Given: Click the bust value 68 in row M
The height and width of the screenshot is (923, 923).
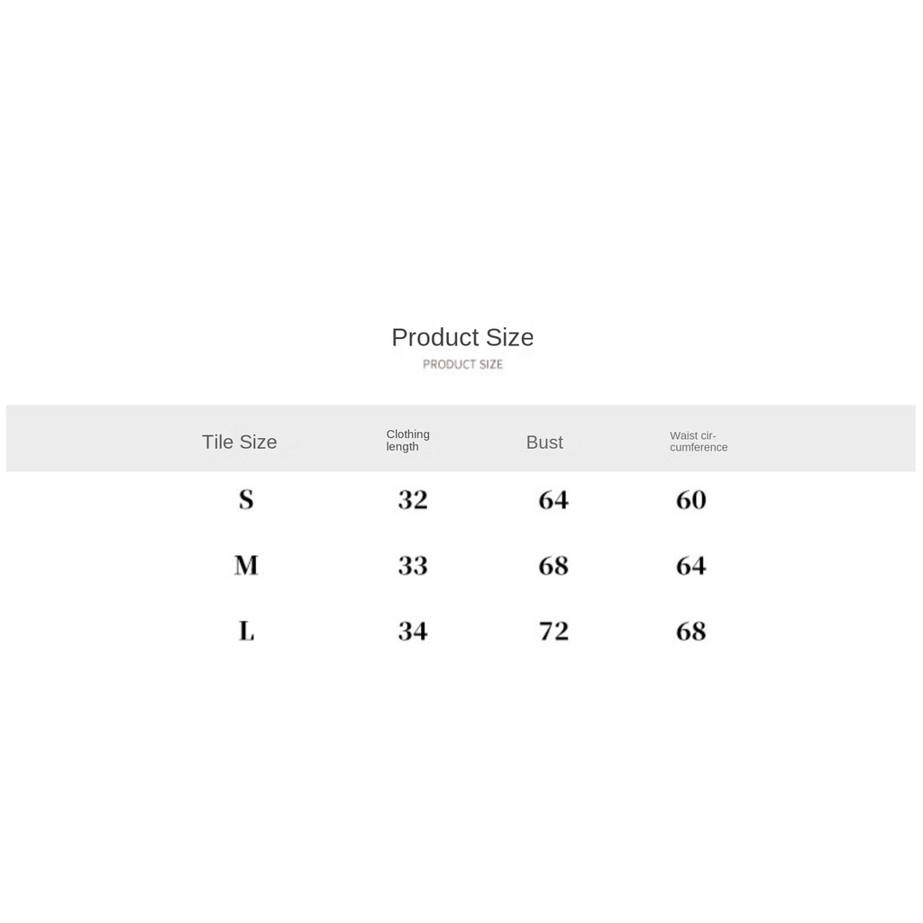Looking at the screenshot, I should click(x=553, y=565).
